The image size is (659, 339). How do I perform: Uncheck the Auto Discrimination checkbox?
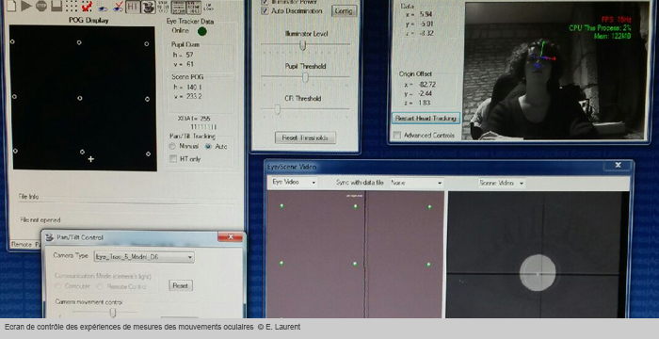click(265, 11)
